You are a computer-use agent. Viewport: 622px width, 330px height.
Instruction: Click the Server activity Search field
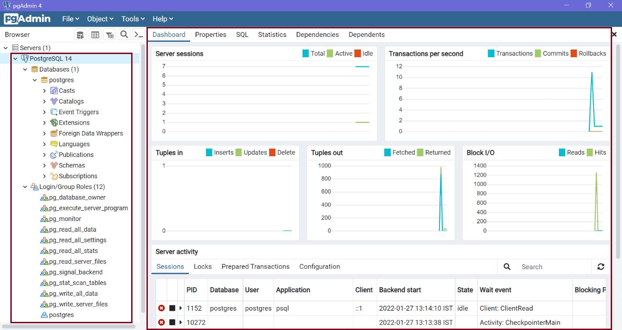552,267
